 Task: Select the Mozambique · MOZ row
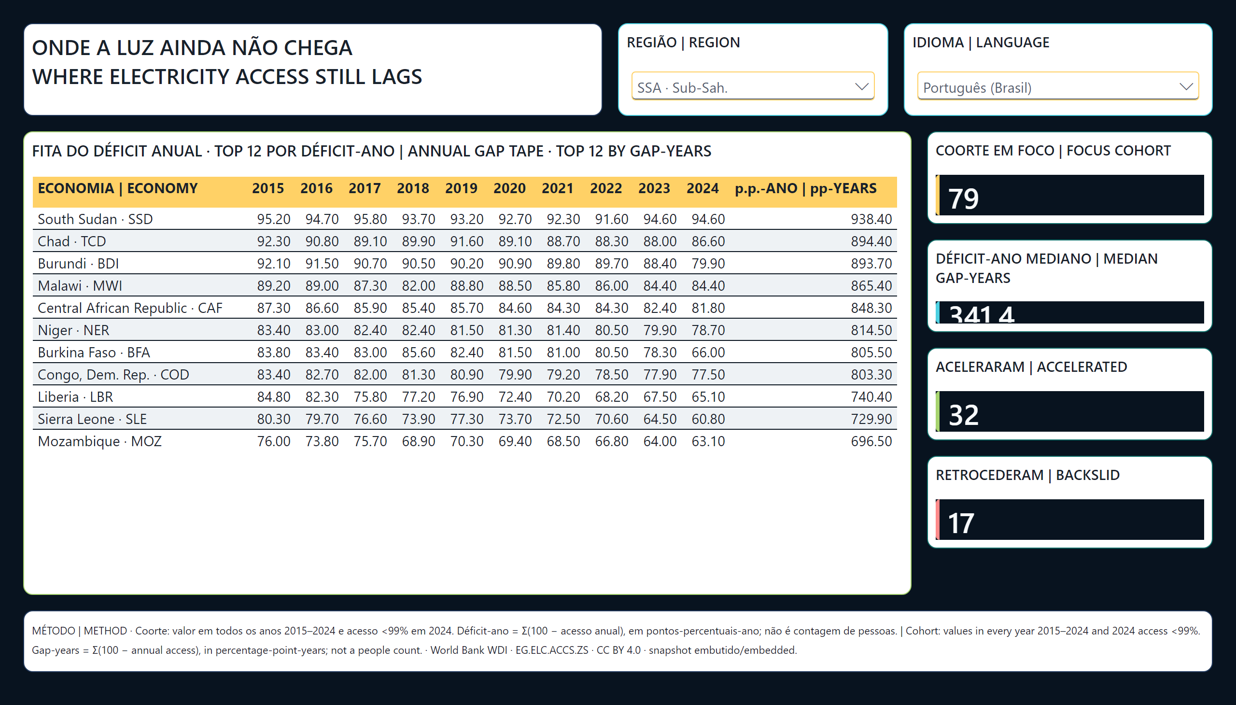click(464, 441)
